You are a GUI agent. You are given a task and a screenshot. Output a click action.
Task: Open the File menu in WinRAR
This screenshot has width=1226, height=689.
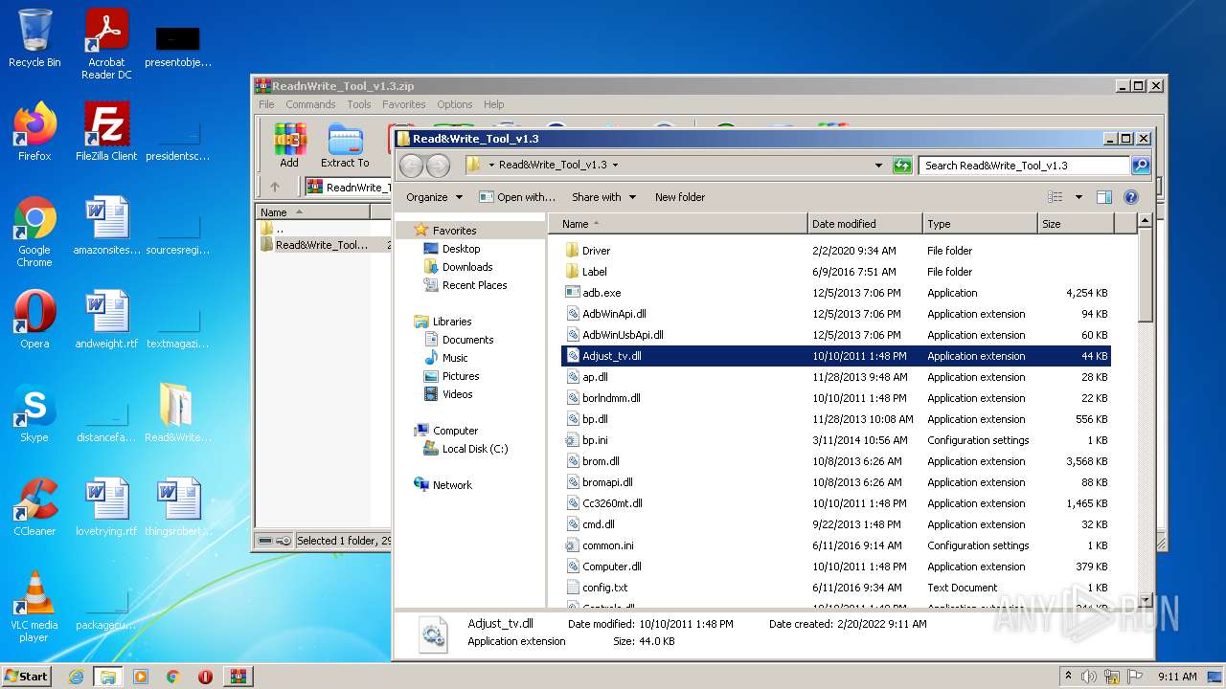(266, 104)
